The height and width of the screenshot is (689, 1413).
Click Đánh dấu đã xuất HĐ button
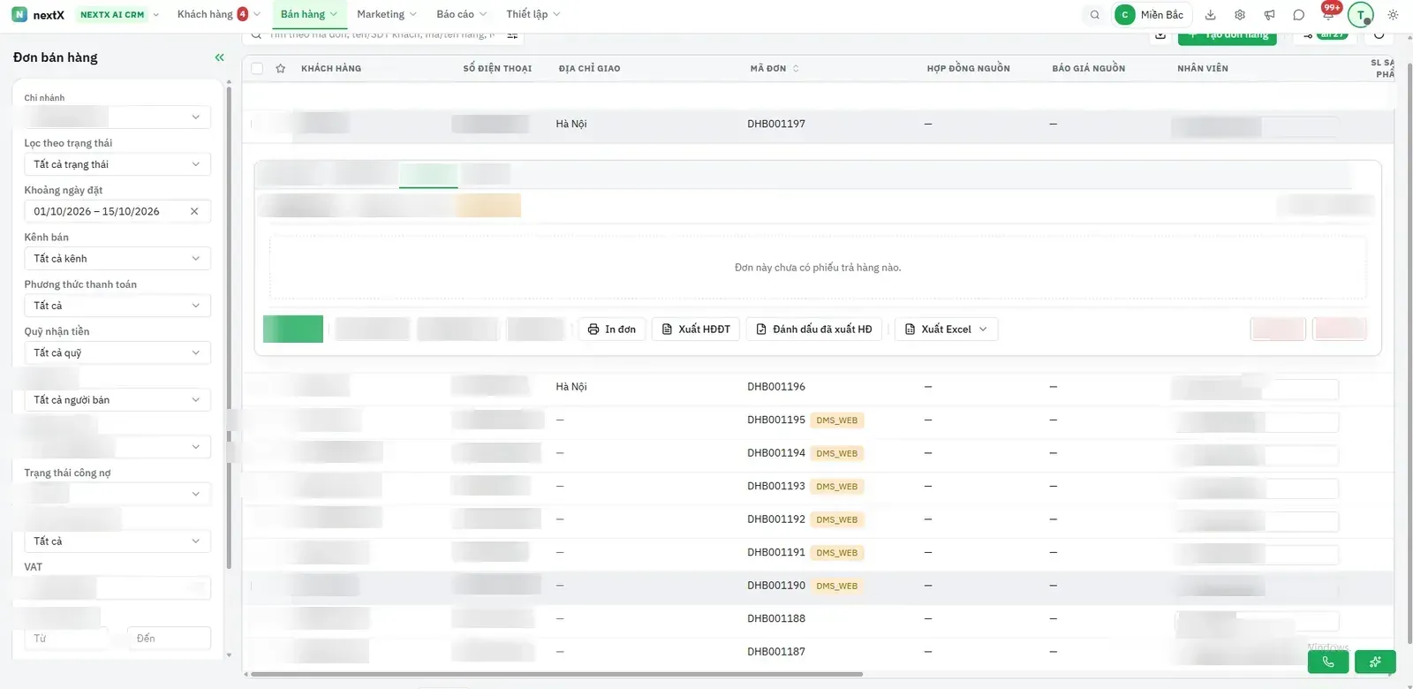click(813, 329)
